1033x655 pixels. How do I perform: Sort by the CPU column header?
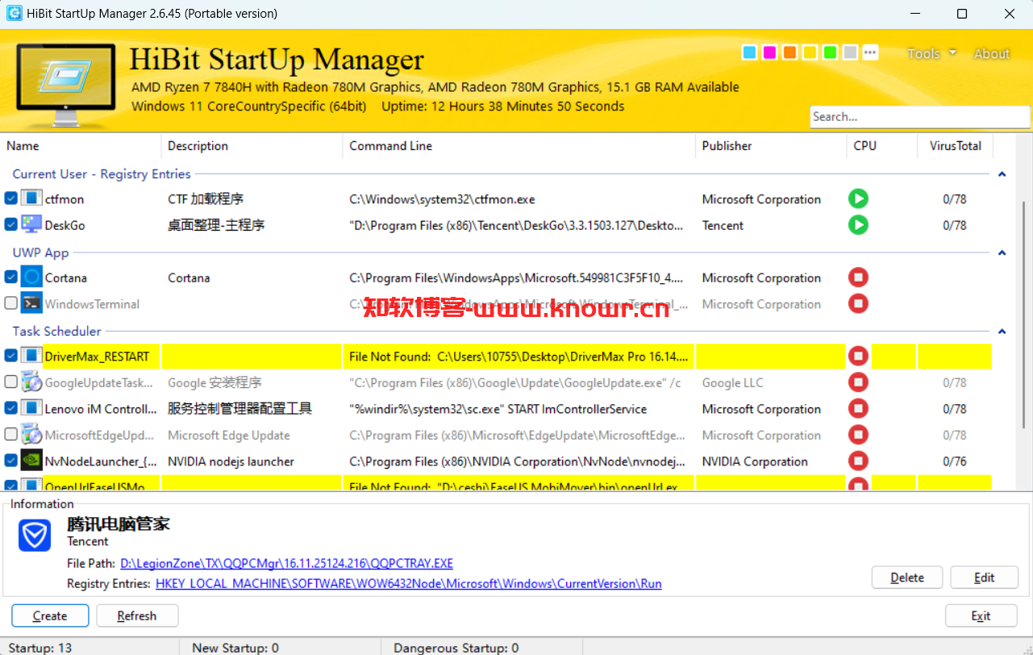click(882, 146)
